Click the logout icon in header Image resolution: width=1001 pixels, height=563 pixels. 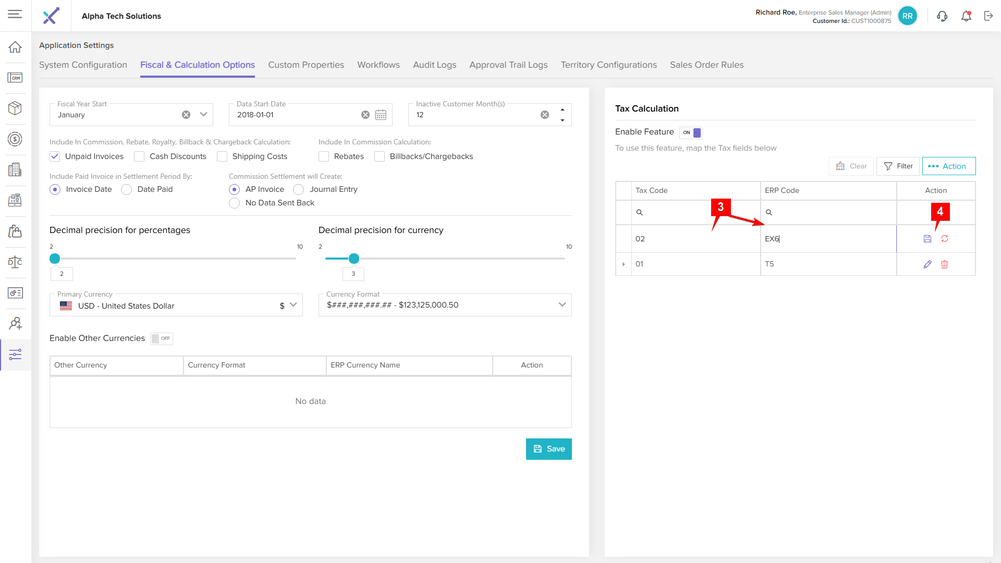[988, 16]
